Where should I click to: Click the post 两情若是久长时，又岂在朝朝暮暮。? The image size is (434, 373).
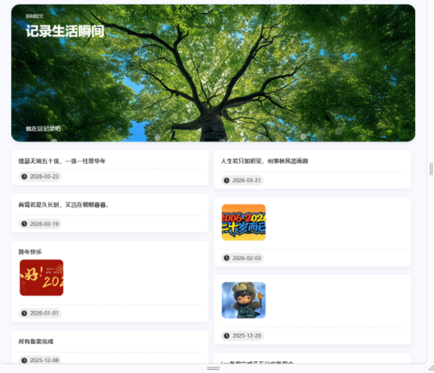click(x=63, y=205)
